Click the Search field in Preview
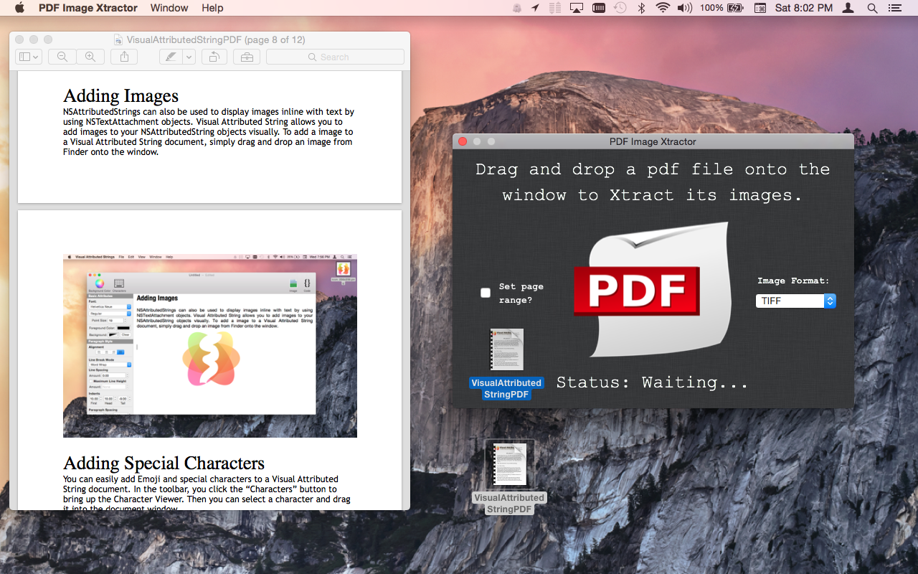 click(x=335, y=57)
